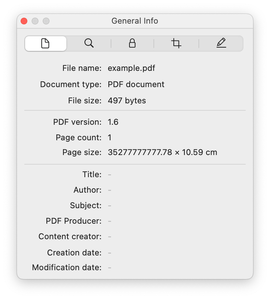Viewport: 270px width, 299px height.
Task: Click the zoom window button
Action: tap(46, 21)
